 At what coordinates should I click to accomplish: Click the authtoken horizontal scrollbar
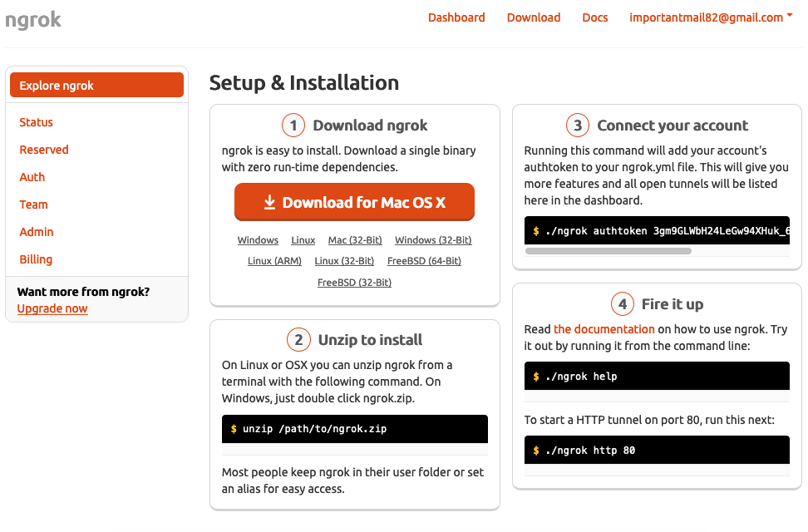[608, 251]
